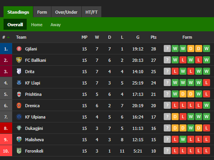Select the Overall standings filter
Viewport: 214px width, 160px height.
click(15, 24)
